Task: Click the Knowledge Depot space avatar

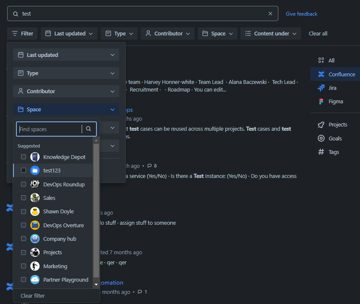Action: click(35, 157)
